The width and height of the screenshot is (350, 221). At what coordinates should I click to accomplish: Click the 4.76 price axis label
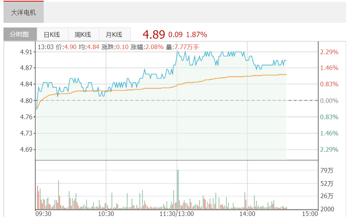pos(26,117)
